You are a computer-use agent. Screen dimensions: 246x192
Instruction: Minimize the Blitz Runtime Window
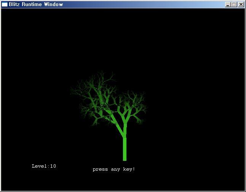(x=228, y=5)
